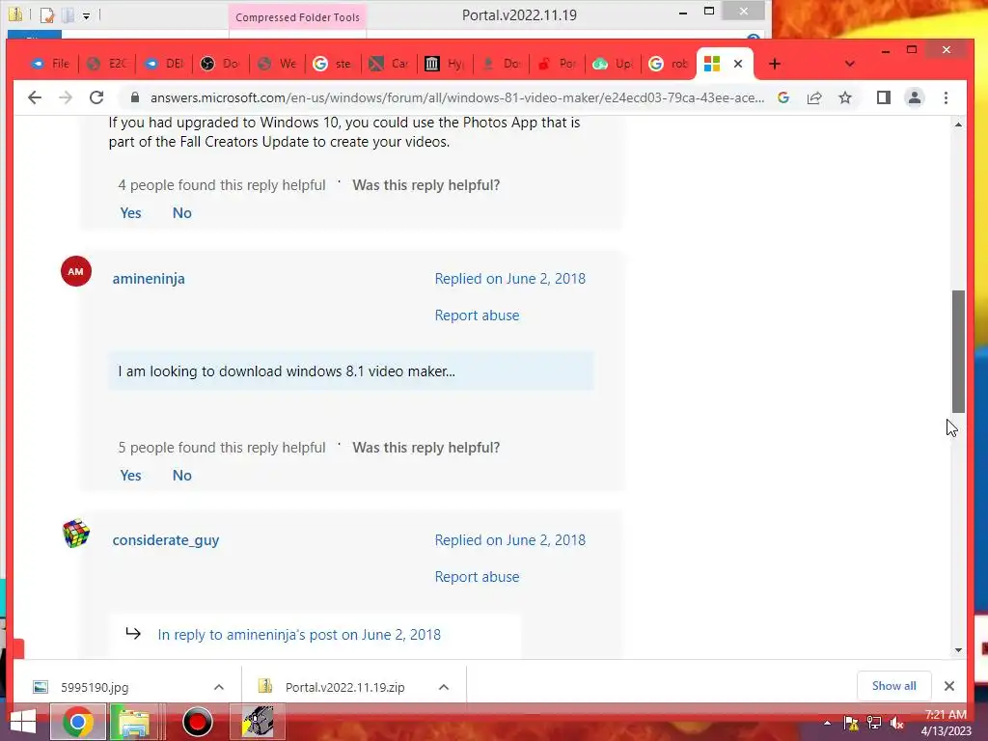The height and width of the screenshot is (741, 988).
Task: Switch to the 'rob' Google tab
Action: click(x=670, y=64)
